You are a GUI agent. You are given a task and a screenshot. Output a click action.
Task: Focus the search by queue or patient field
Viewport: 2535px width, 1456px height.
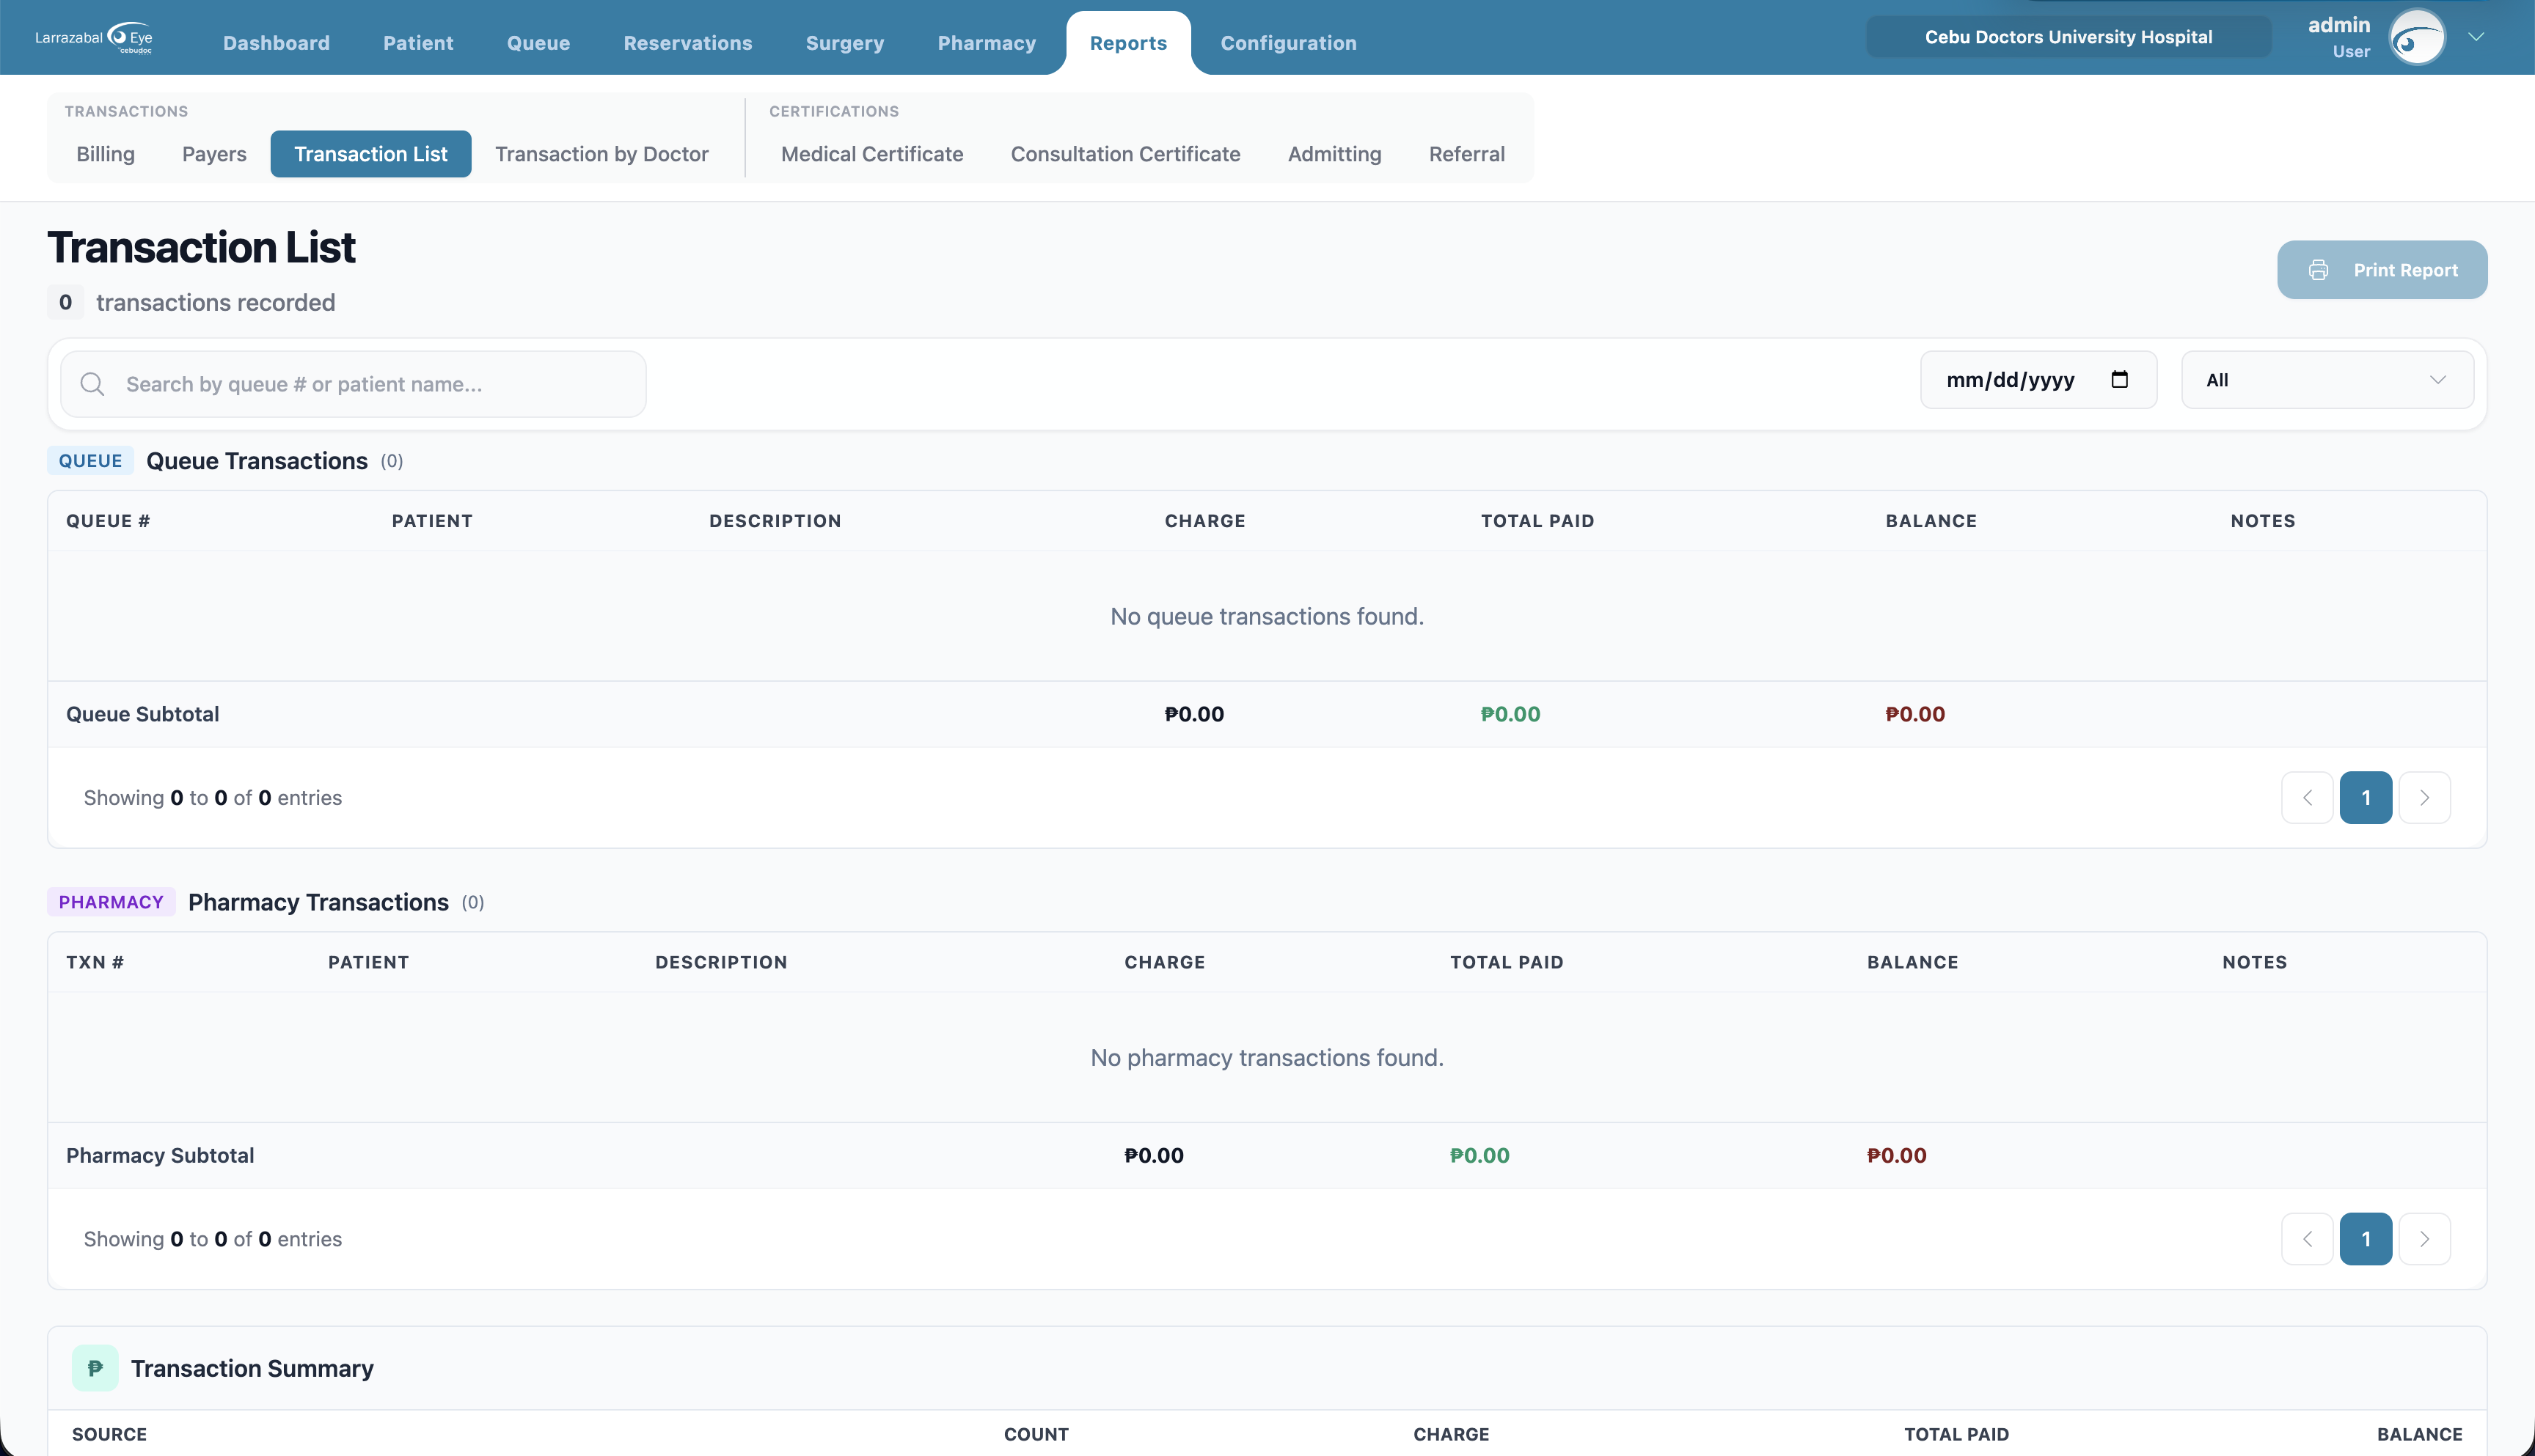coord(353,384)
